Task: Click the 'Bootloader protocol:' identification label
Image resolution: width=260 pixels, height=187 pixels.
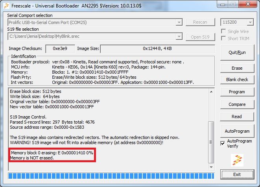Action: [30, 62]
